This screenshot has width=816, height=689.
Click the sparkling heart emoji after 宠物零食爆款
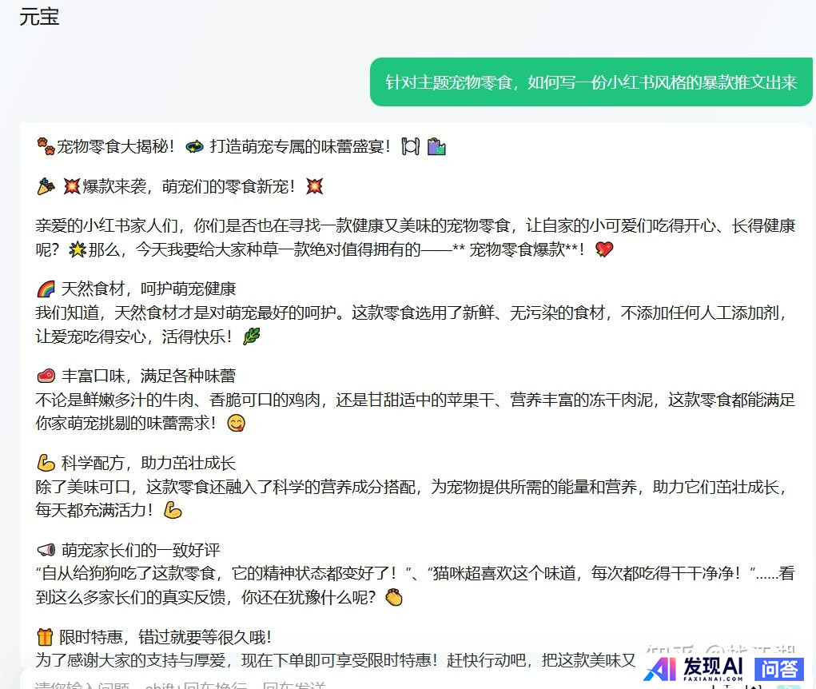(604, 249)
